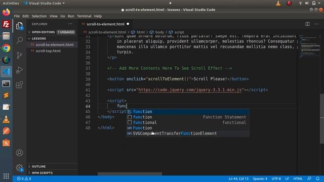Open Files manager from the dock

(x=6, y=36)
